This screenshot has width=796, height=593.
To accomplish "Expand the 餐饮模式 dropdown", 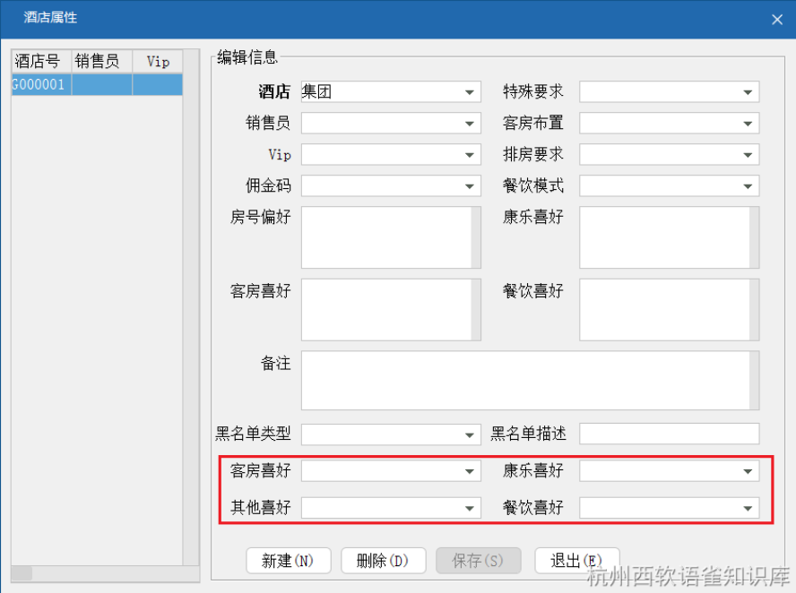I will click(x=669, y=186).
